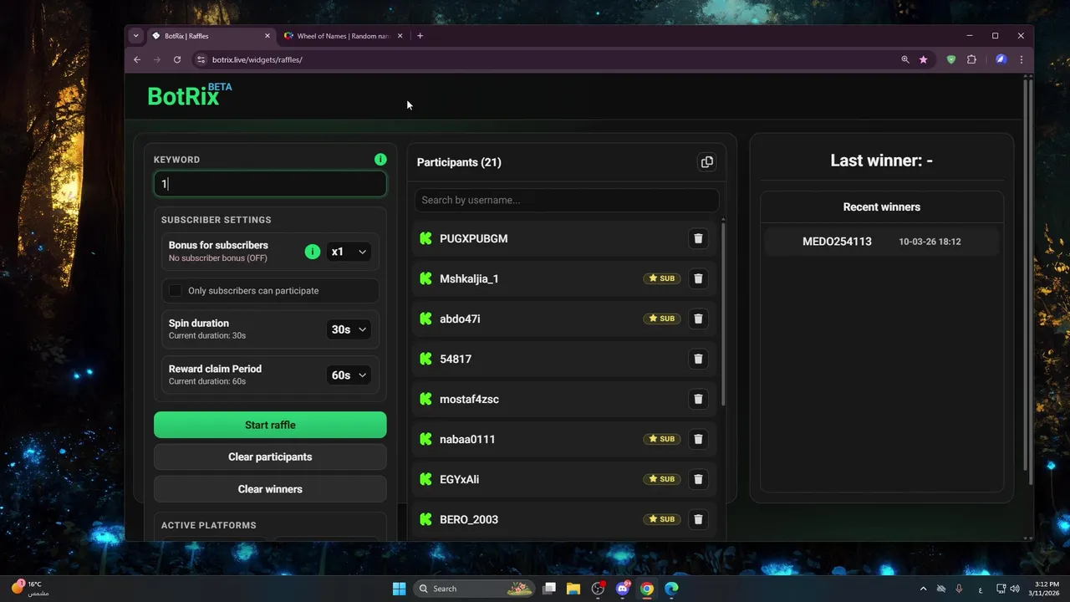Click participant name mostaf4zsc

click(x=470, y=399)
